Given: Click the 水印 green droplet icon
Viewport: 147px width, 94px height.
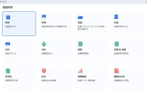Looking at the screenshot, I should 44,44.
